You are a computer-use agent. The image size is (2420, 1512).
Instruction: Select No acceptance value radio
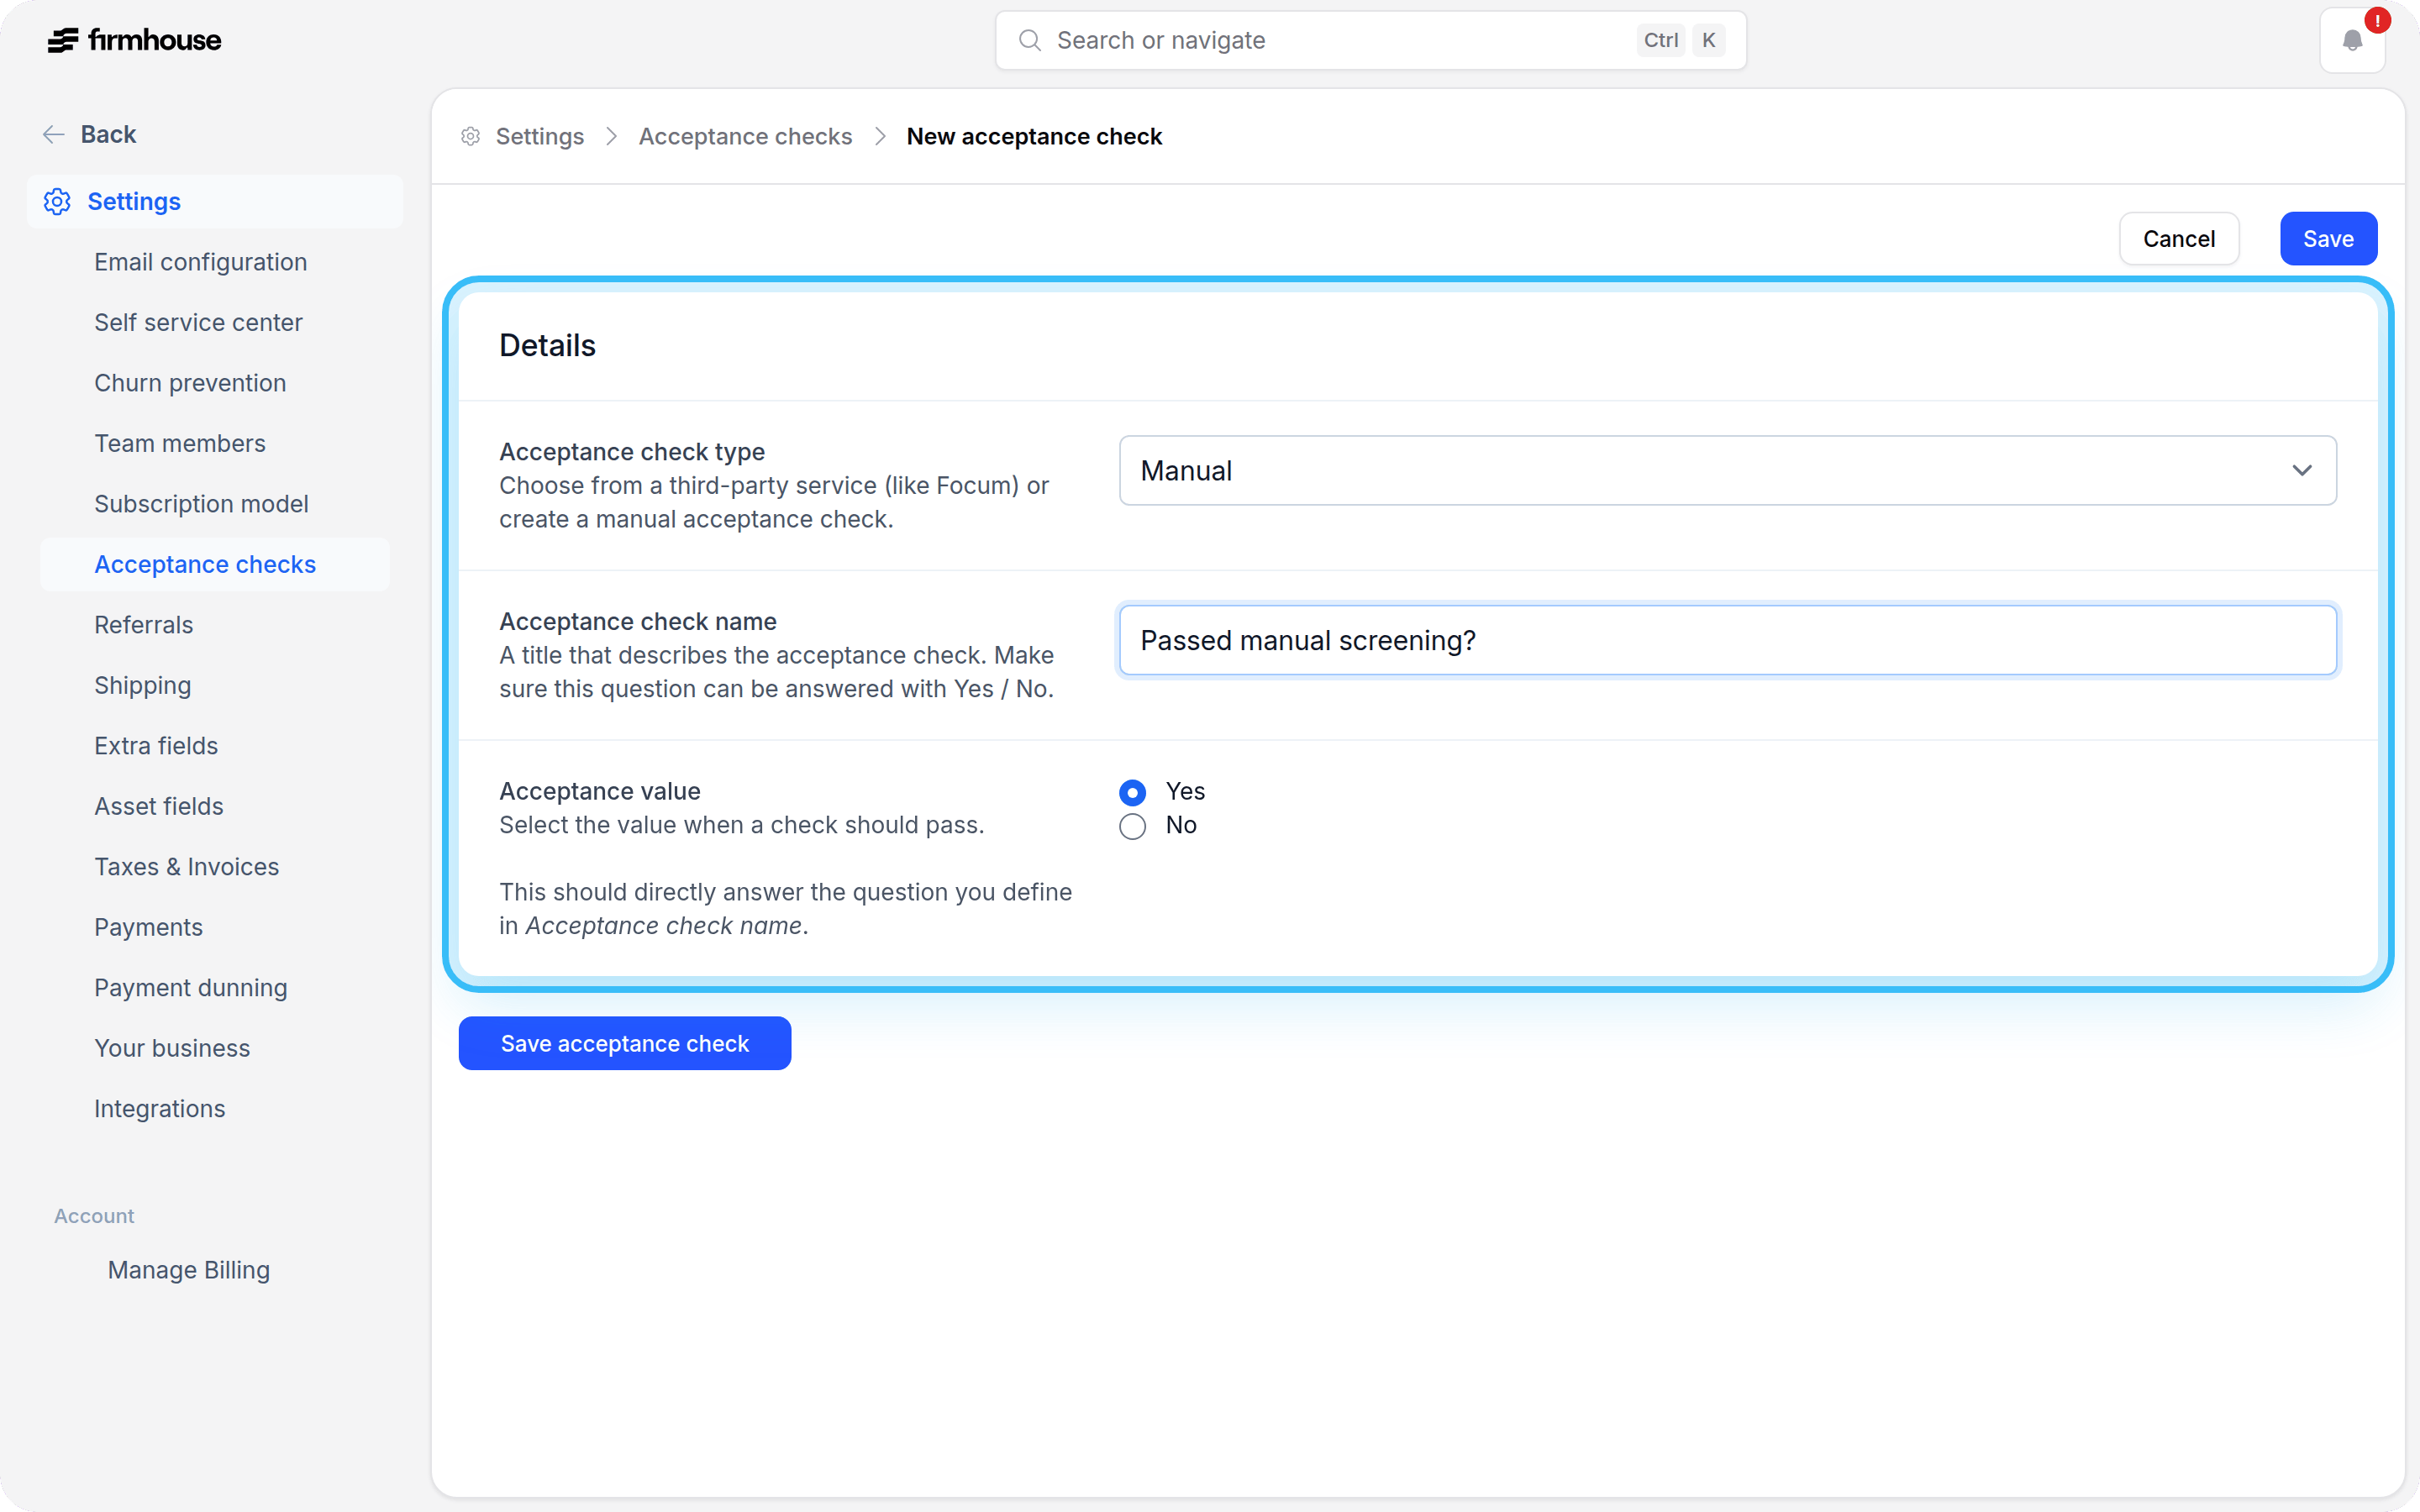coord(1132,826)
